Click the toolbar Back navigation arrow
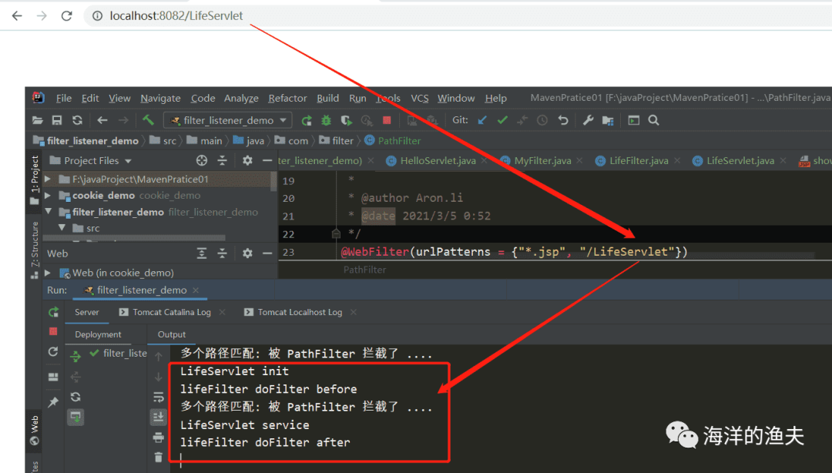The height and width of the screenshot is (473, 832). [102, 120]
